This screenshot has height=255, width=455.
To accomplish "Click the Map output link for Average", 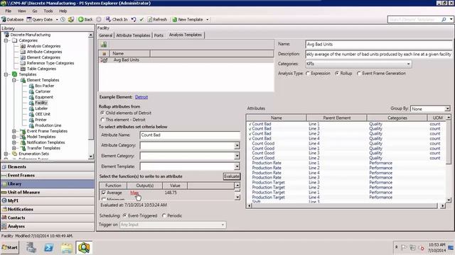I will (134, 193).
